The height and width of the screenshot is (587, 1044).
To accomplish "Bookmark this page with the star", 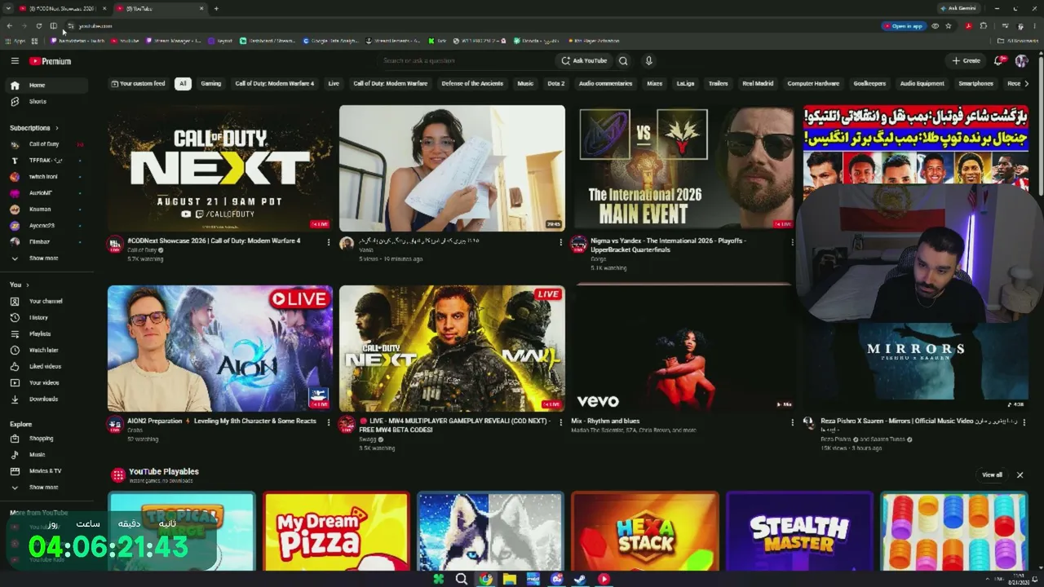I will 948,26.
